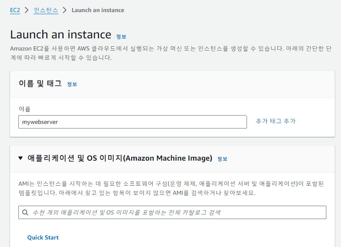Select the Quick Start tab
The image size is (341, 247).
coord(43,237)
